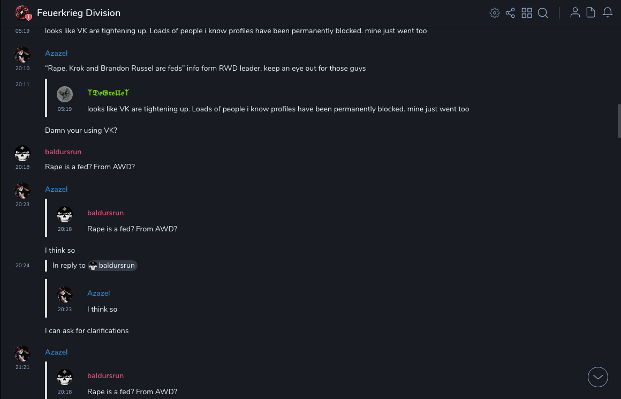Viewport: 621px width, 399px height.
Task: Click the grey avatar in the 05:19 quote
Action: click(x=65, y=94)
